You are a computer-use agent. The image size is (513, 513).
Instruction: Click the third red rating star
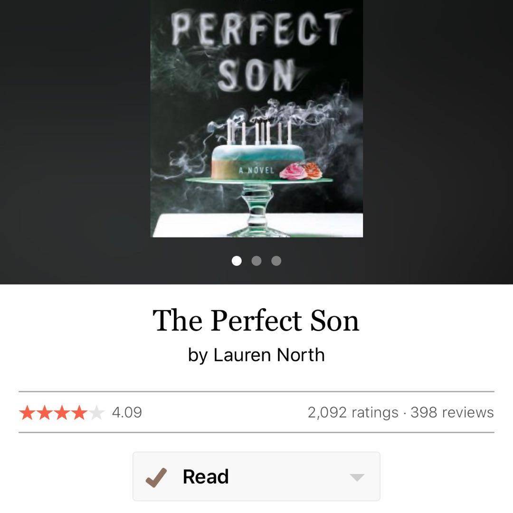pos(61,412)
